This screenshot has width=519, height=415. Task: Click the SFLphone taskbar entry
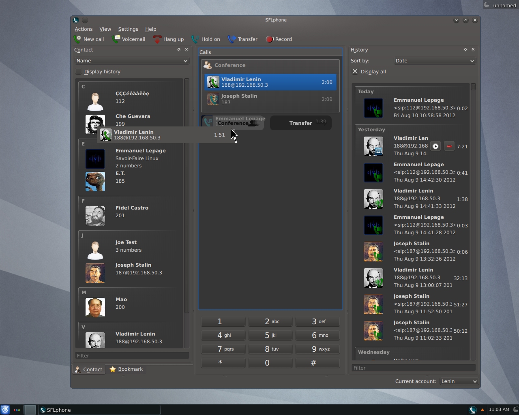click(99, 410)
